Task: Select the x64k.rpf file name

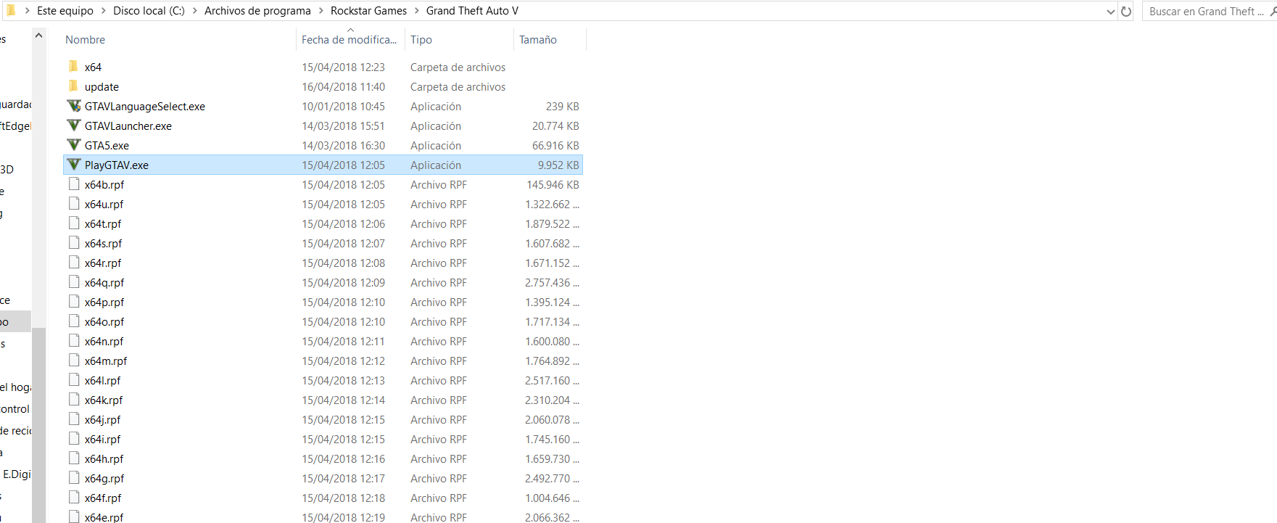Action: pos(104,400)
